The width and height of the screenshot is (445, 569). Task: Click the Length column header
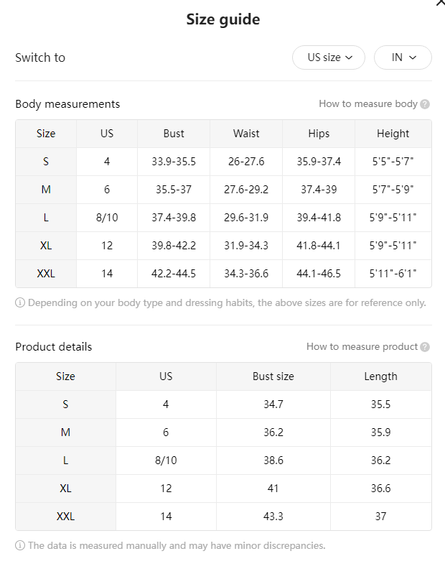coord(381,376)
